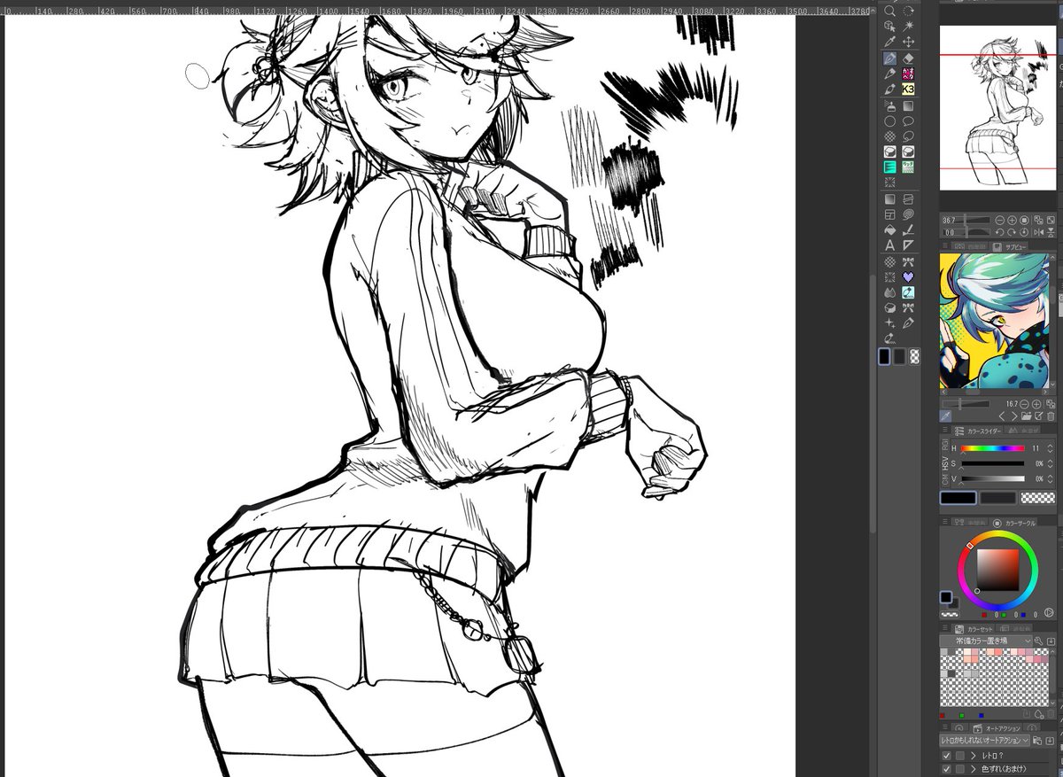
Task: Open the Color Circle panel menu
Action: click(945, 522)
